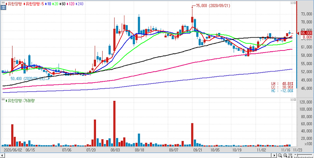
Task: Click the 70,000 price axis label
Action: (306, 22)
